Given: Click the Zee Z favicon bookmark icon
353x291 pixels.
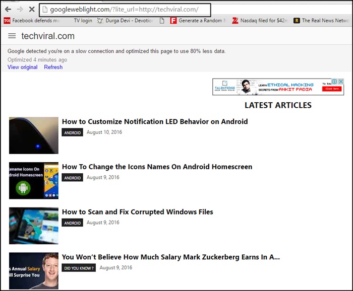Looking at the screenshot, I should 235,21.
